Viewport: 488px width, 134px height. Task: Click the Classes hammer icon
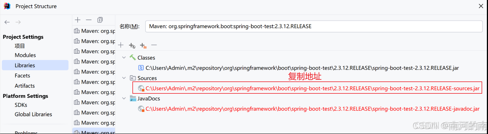pyautogui.click(x=133, y=58)
